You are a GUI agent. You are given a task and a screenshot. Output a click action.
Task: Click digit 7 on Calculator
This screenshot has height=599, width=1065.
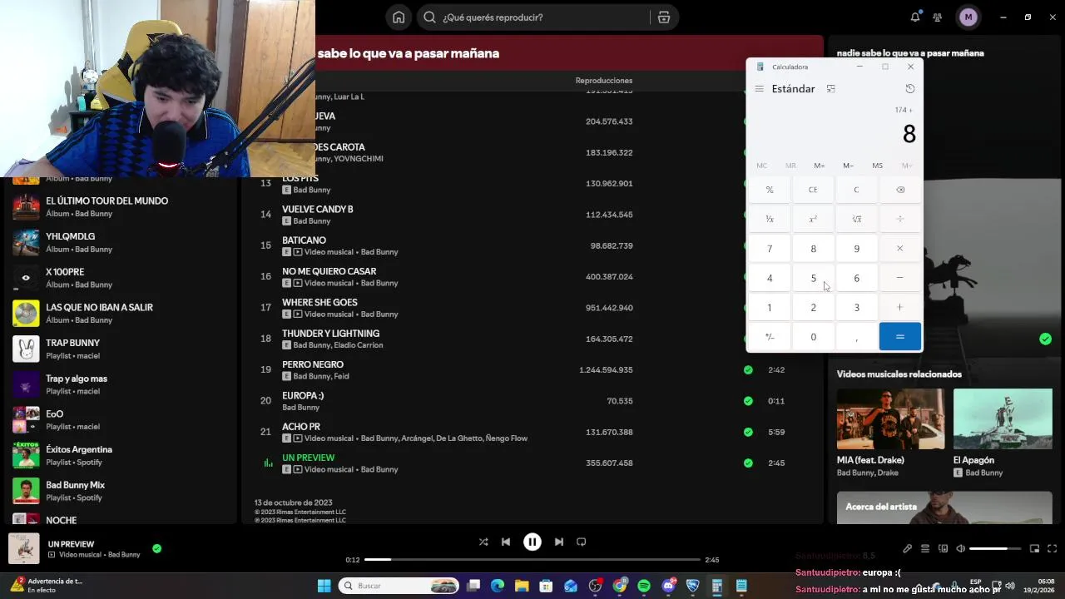coord(770,249)
